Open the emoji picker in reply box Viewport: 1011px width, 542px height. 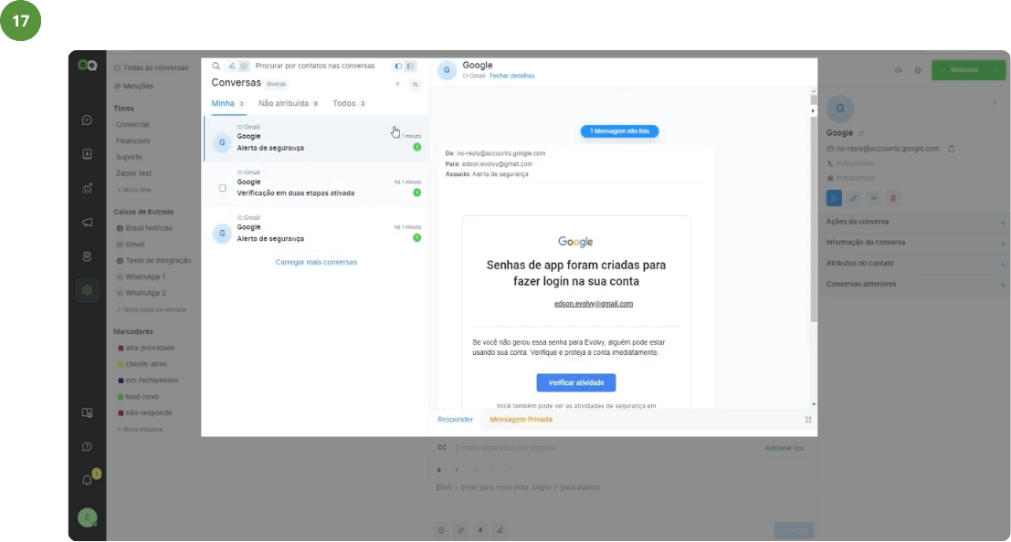coord(441,530)
